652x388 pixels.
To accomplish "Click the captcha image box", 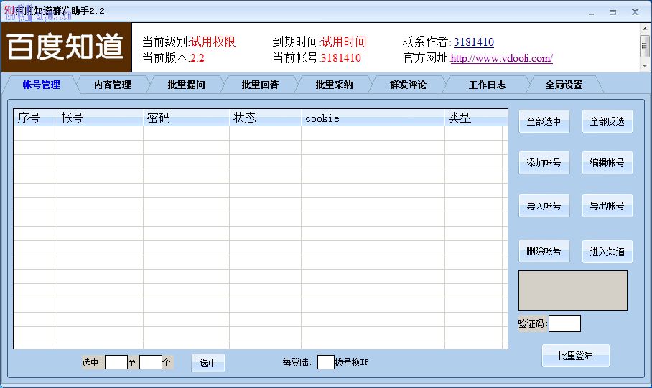I will (572, 290).
